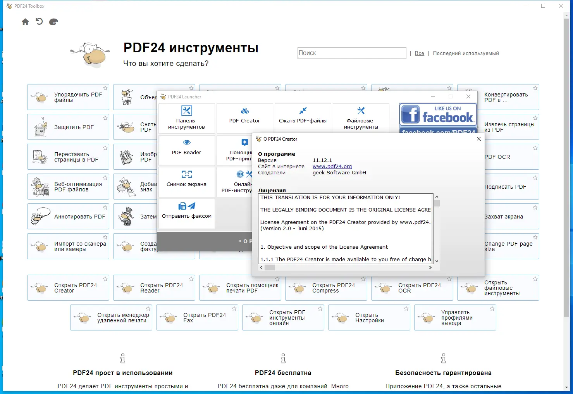Viewport: 573px width, 394px height.
Task: Select the Захват экрана tile
Action: click(512, 217)
